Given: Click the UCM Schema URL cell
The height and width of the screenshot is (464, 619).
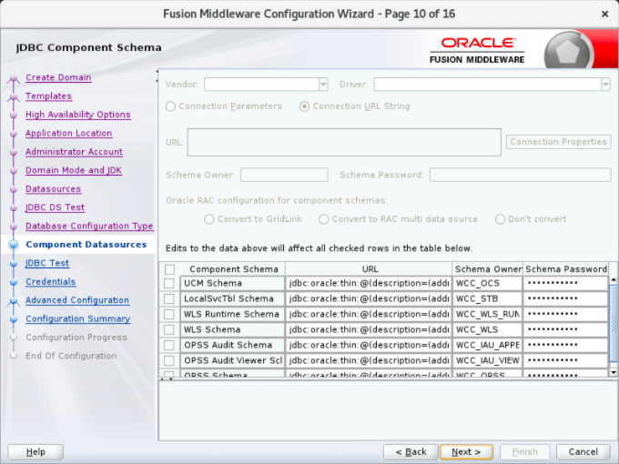Looking at the screenshot, I should coord(369,283).
